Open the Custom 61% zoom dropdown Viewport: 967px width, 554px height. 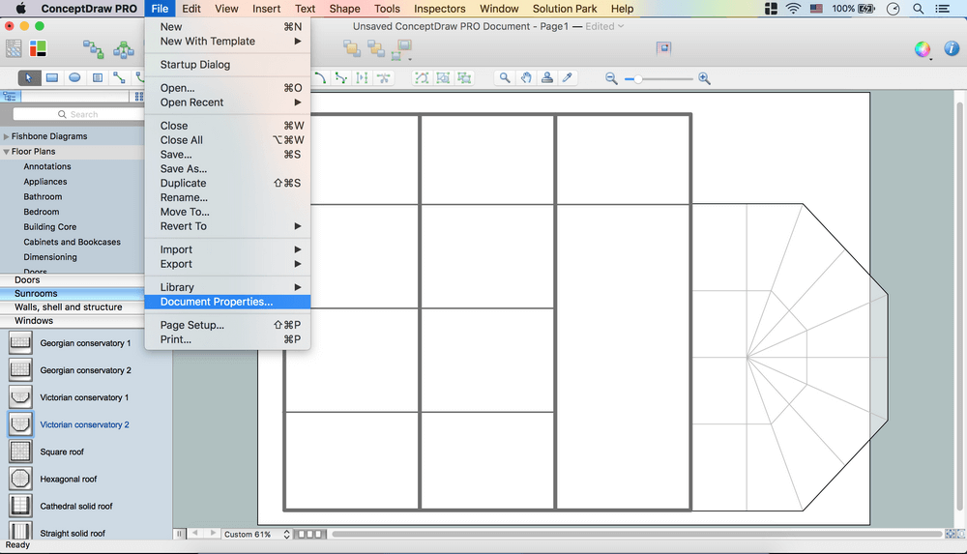256,534
